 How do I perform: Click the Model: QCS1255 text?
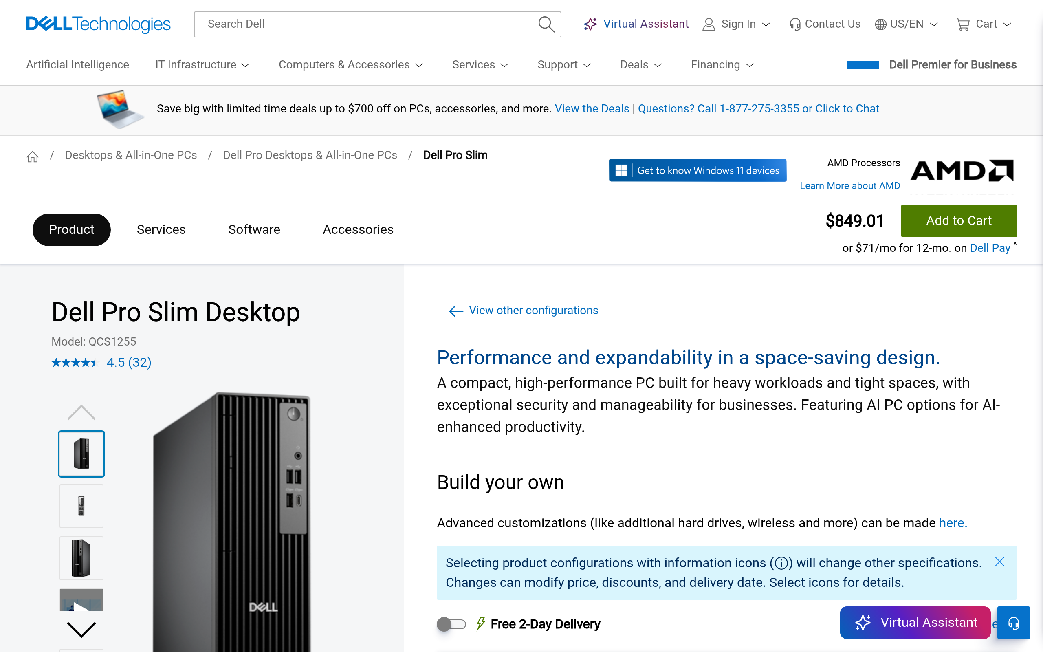coord(94,341)
